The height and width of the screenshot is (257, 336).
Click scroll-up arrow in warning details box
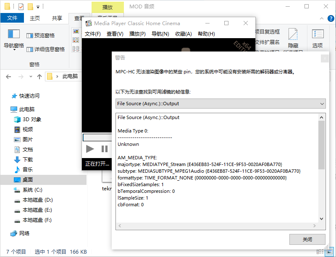point(321,117)
